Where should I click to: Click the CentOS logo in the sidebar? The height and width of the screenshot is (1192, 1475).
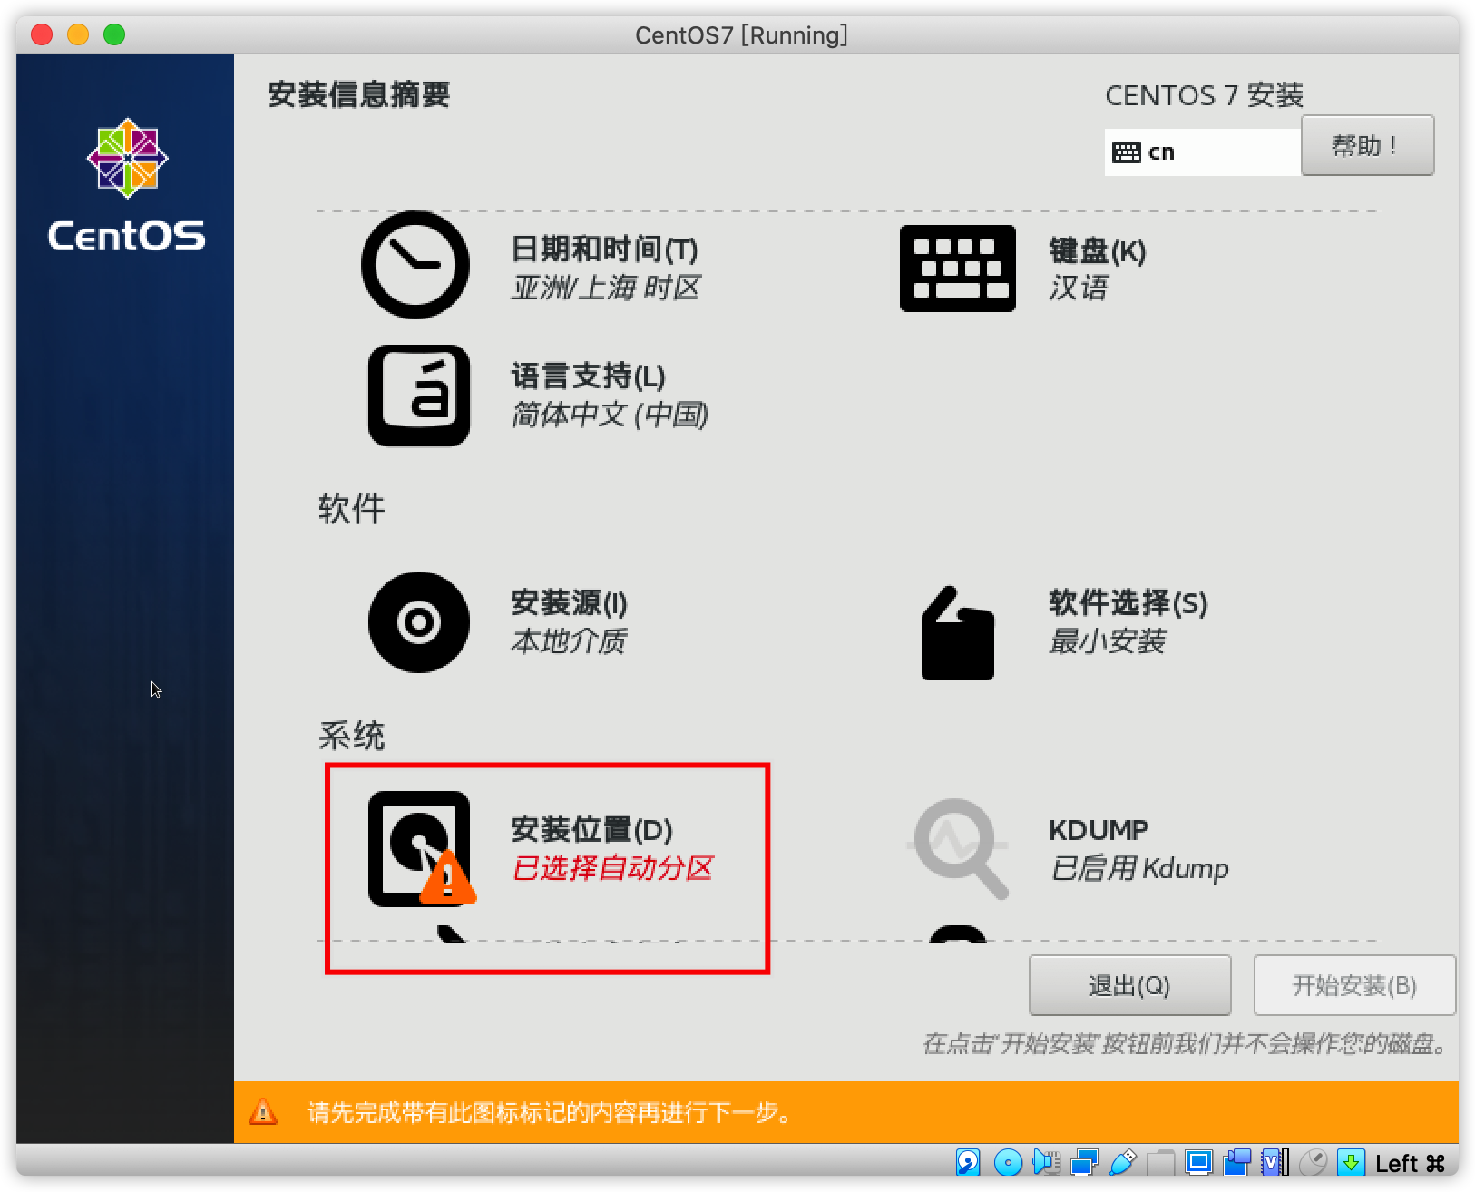click(x=127, y=186)
